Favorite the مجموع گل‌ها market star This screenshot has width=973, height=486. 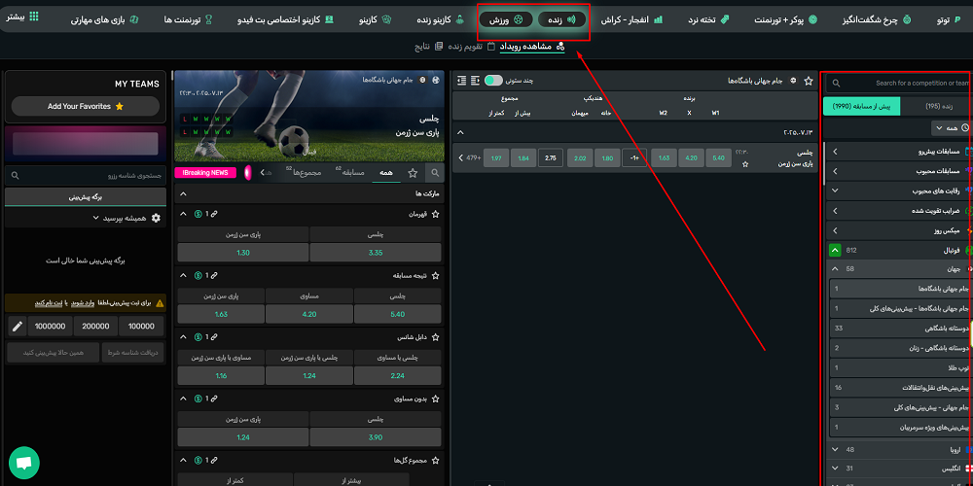[435, 461]
